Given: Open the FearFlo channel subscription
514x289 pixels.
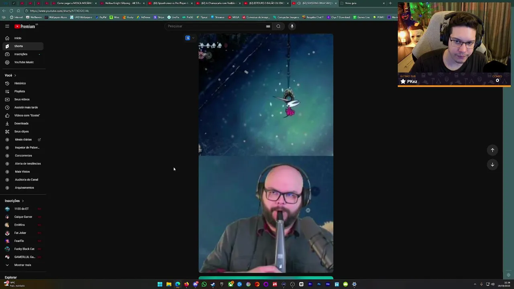Looking at the screenshot, I should pos(22,241).
